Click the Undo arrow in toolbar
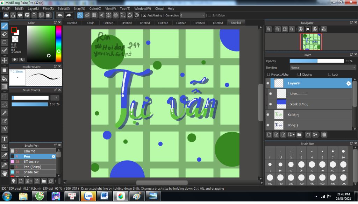The image size is (358, 204). [x=60, y=15]
